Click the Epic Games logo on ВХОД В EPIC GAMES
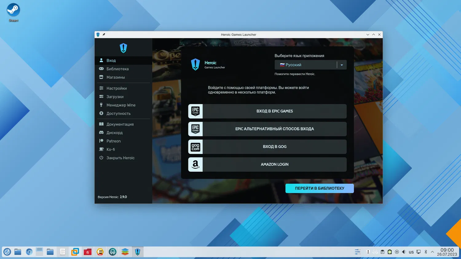This screenshot has width=461, height=259. (195, 111)
